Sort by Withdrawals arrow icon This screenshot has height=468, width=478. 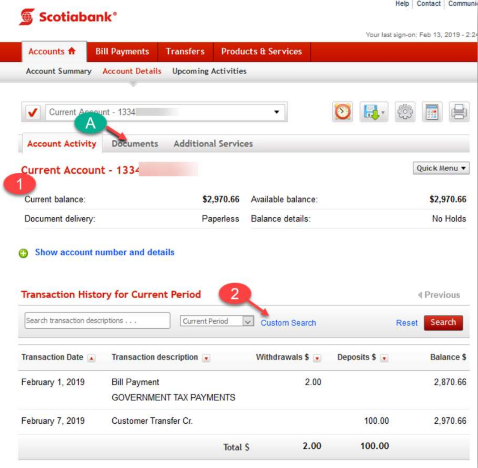point(317,358)
